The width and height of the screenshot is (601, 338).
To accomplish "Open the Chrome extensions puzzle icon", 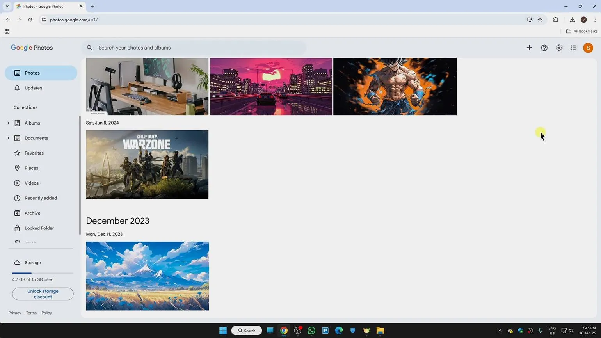I will 556,20.
